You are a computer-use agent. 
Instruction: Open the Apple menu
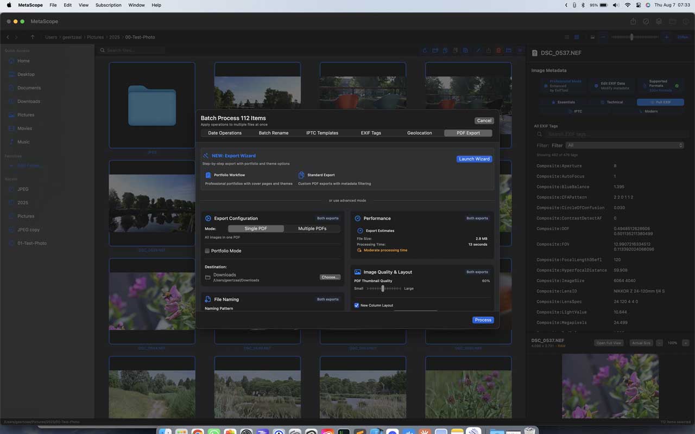point(9,5)
